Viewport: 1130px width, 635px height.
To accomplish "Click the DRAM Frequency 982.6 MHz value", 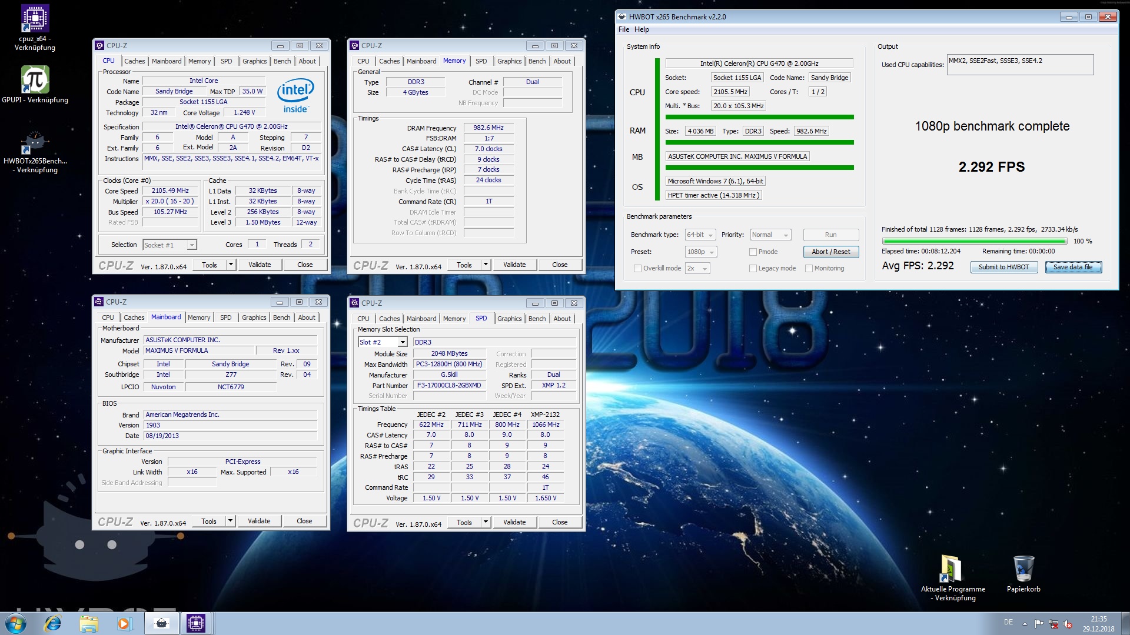I will click(488, 128).
